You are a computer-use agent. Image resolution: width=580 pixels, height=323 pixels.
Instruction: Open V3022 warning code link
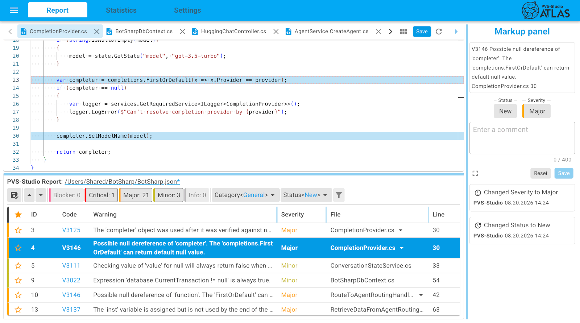coord(71,280)
